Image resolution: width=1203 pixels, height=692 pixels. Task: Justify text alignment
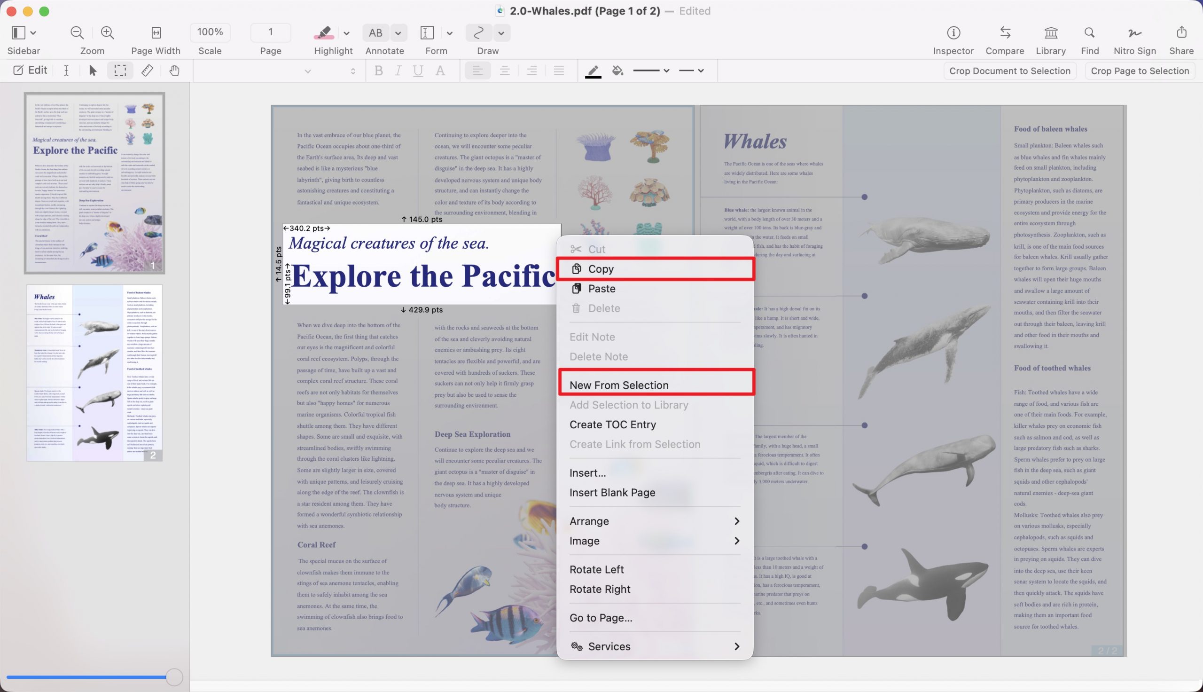[x=559, y=71]
